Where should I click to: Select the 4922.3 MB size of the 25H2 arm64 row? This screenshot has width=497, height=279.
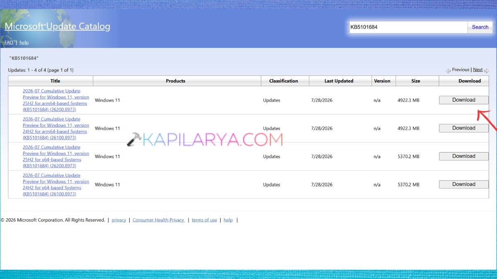408,100
